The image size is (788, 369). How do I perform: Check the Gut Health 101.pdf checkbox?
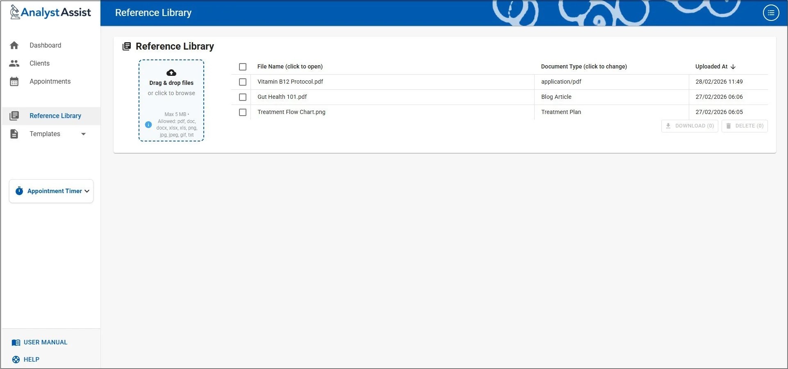pyautogui.click(x=243, y=97)
